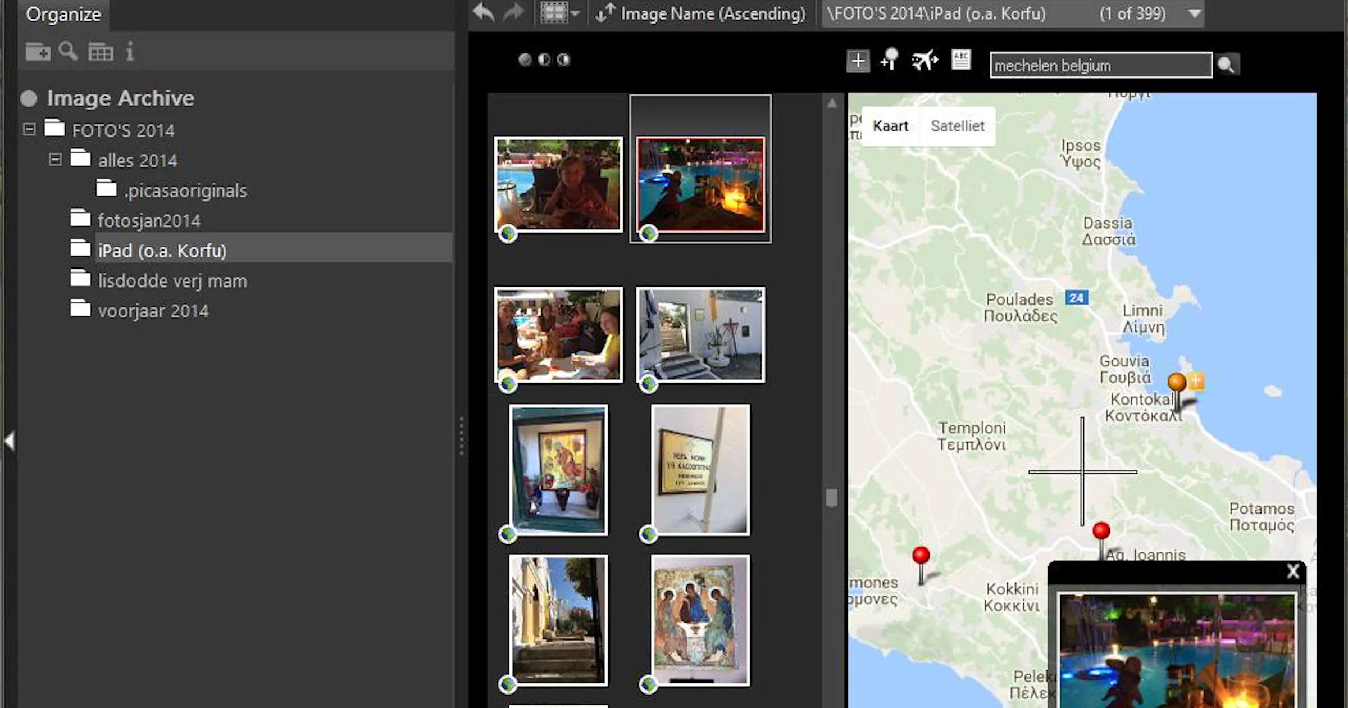
Task: Select the white building stairs thumbnail
Action: pos(700,335)
